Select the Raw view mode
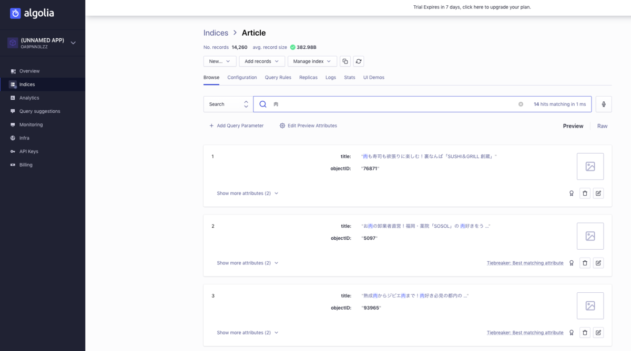This screenshot has height=351, width=631. pos(603,126)
